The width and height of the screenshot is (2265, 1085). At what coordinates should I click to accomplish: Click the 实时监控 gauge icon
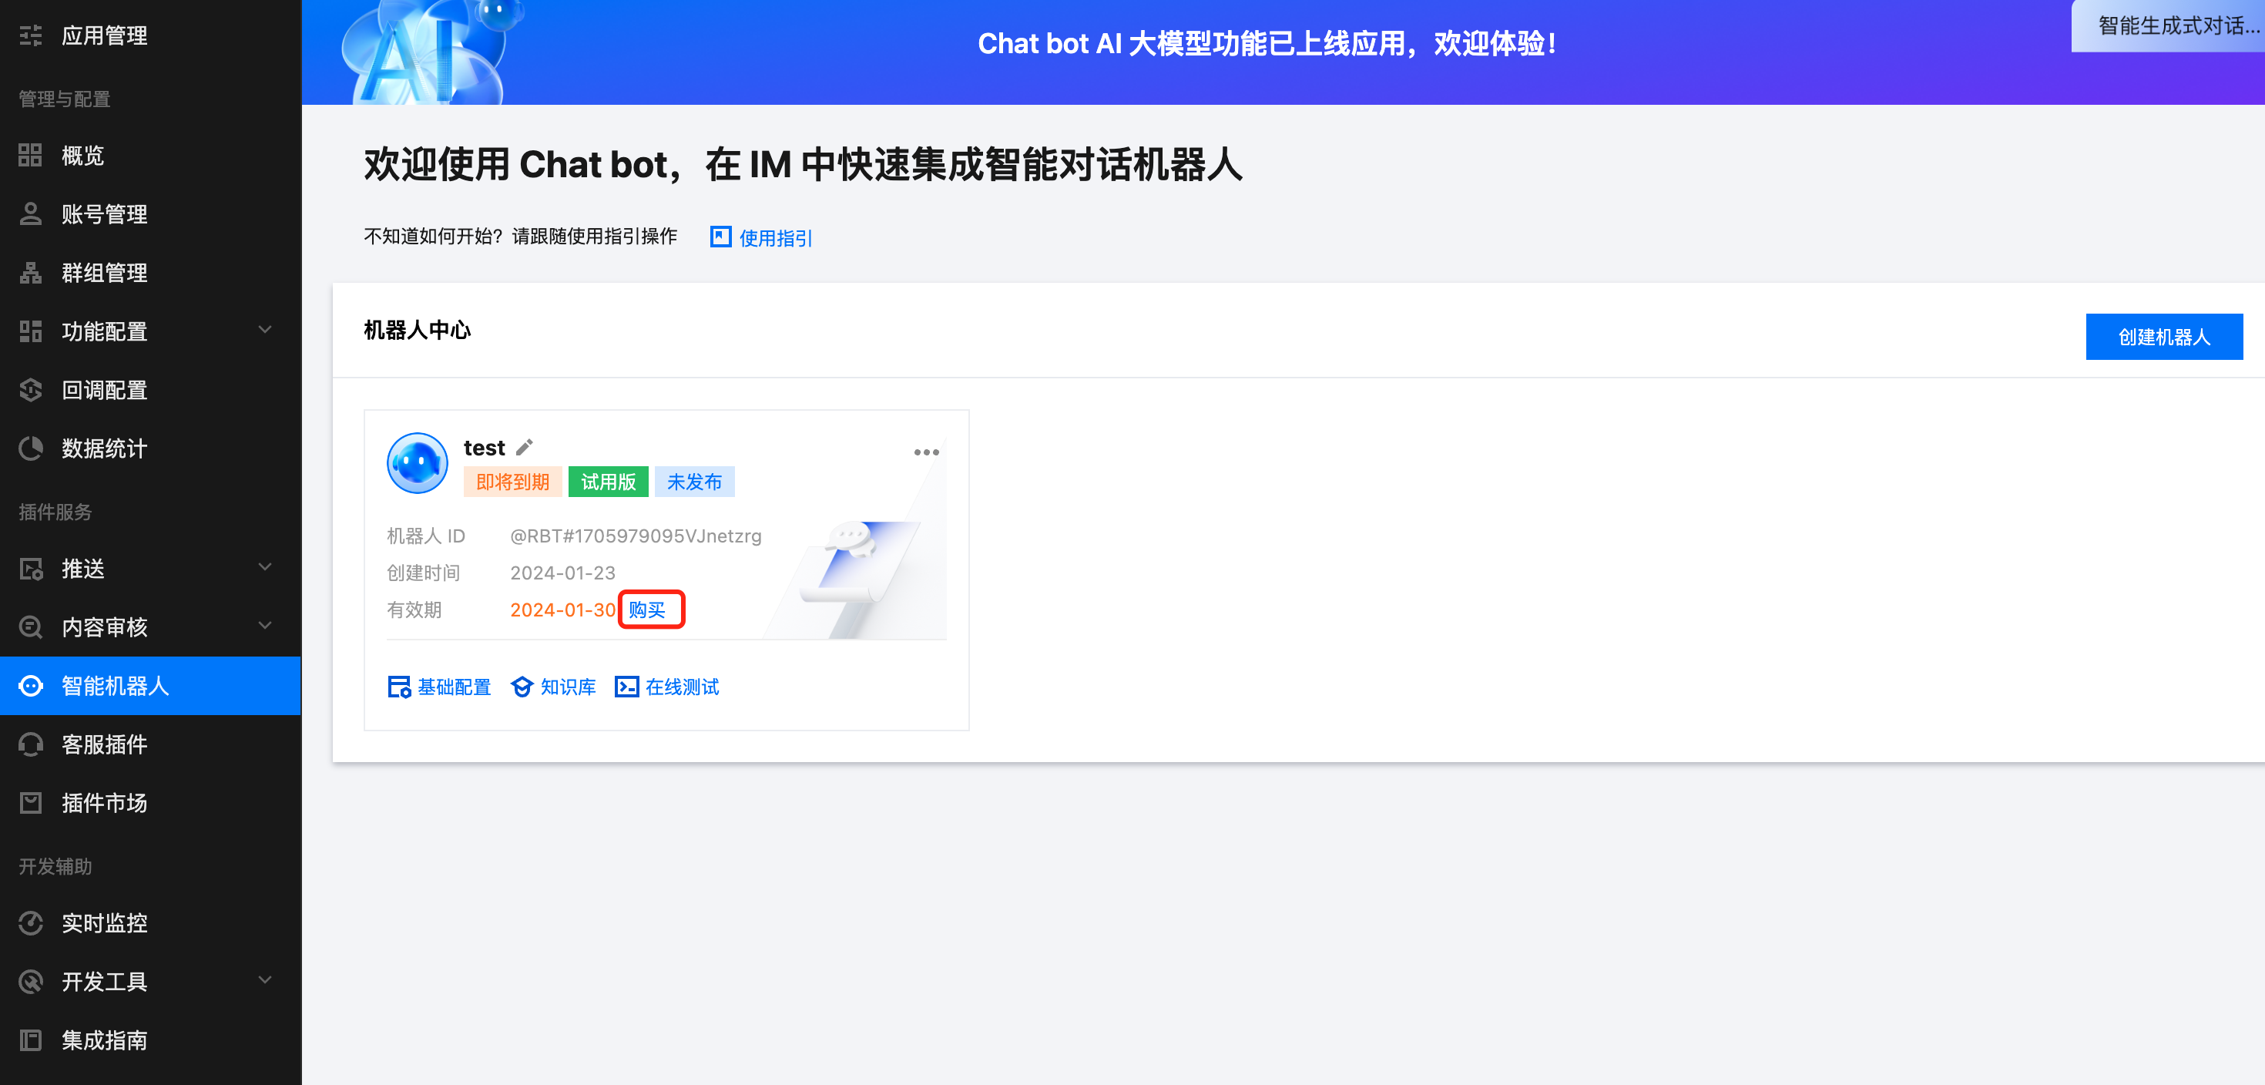[x=31, y=923]
